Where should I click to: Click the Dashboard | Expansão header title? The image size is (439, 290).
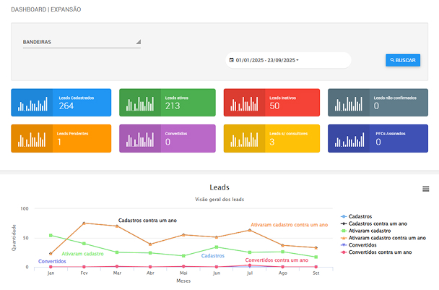[46, 10]
